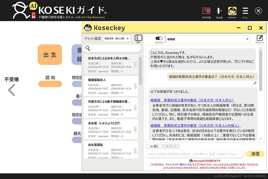Open link 婚姻届 実質的成立要件の審査（日本方式・日本人と外国人）
268x179 pixels.
(x=196, y=126)
